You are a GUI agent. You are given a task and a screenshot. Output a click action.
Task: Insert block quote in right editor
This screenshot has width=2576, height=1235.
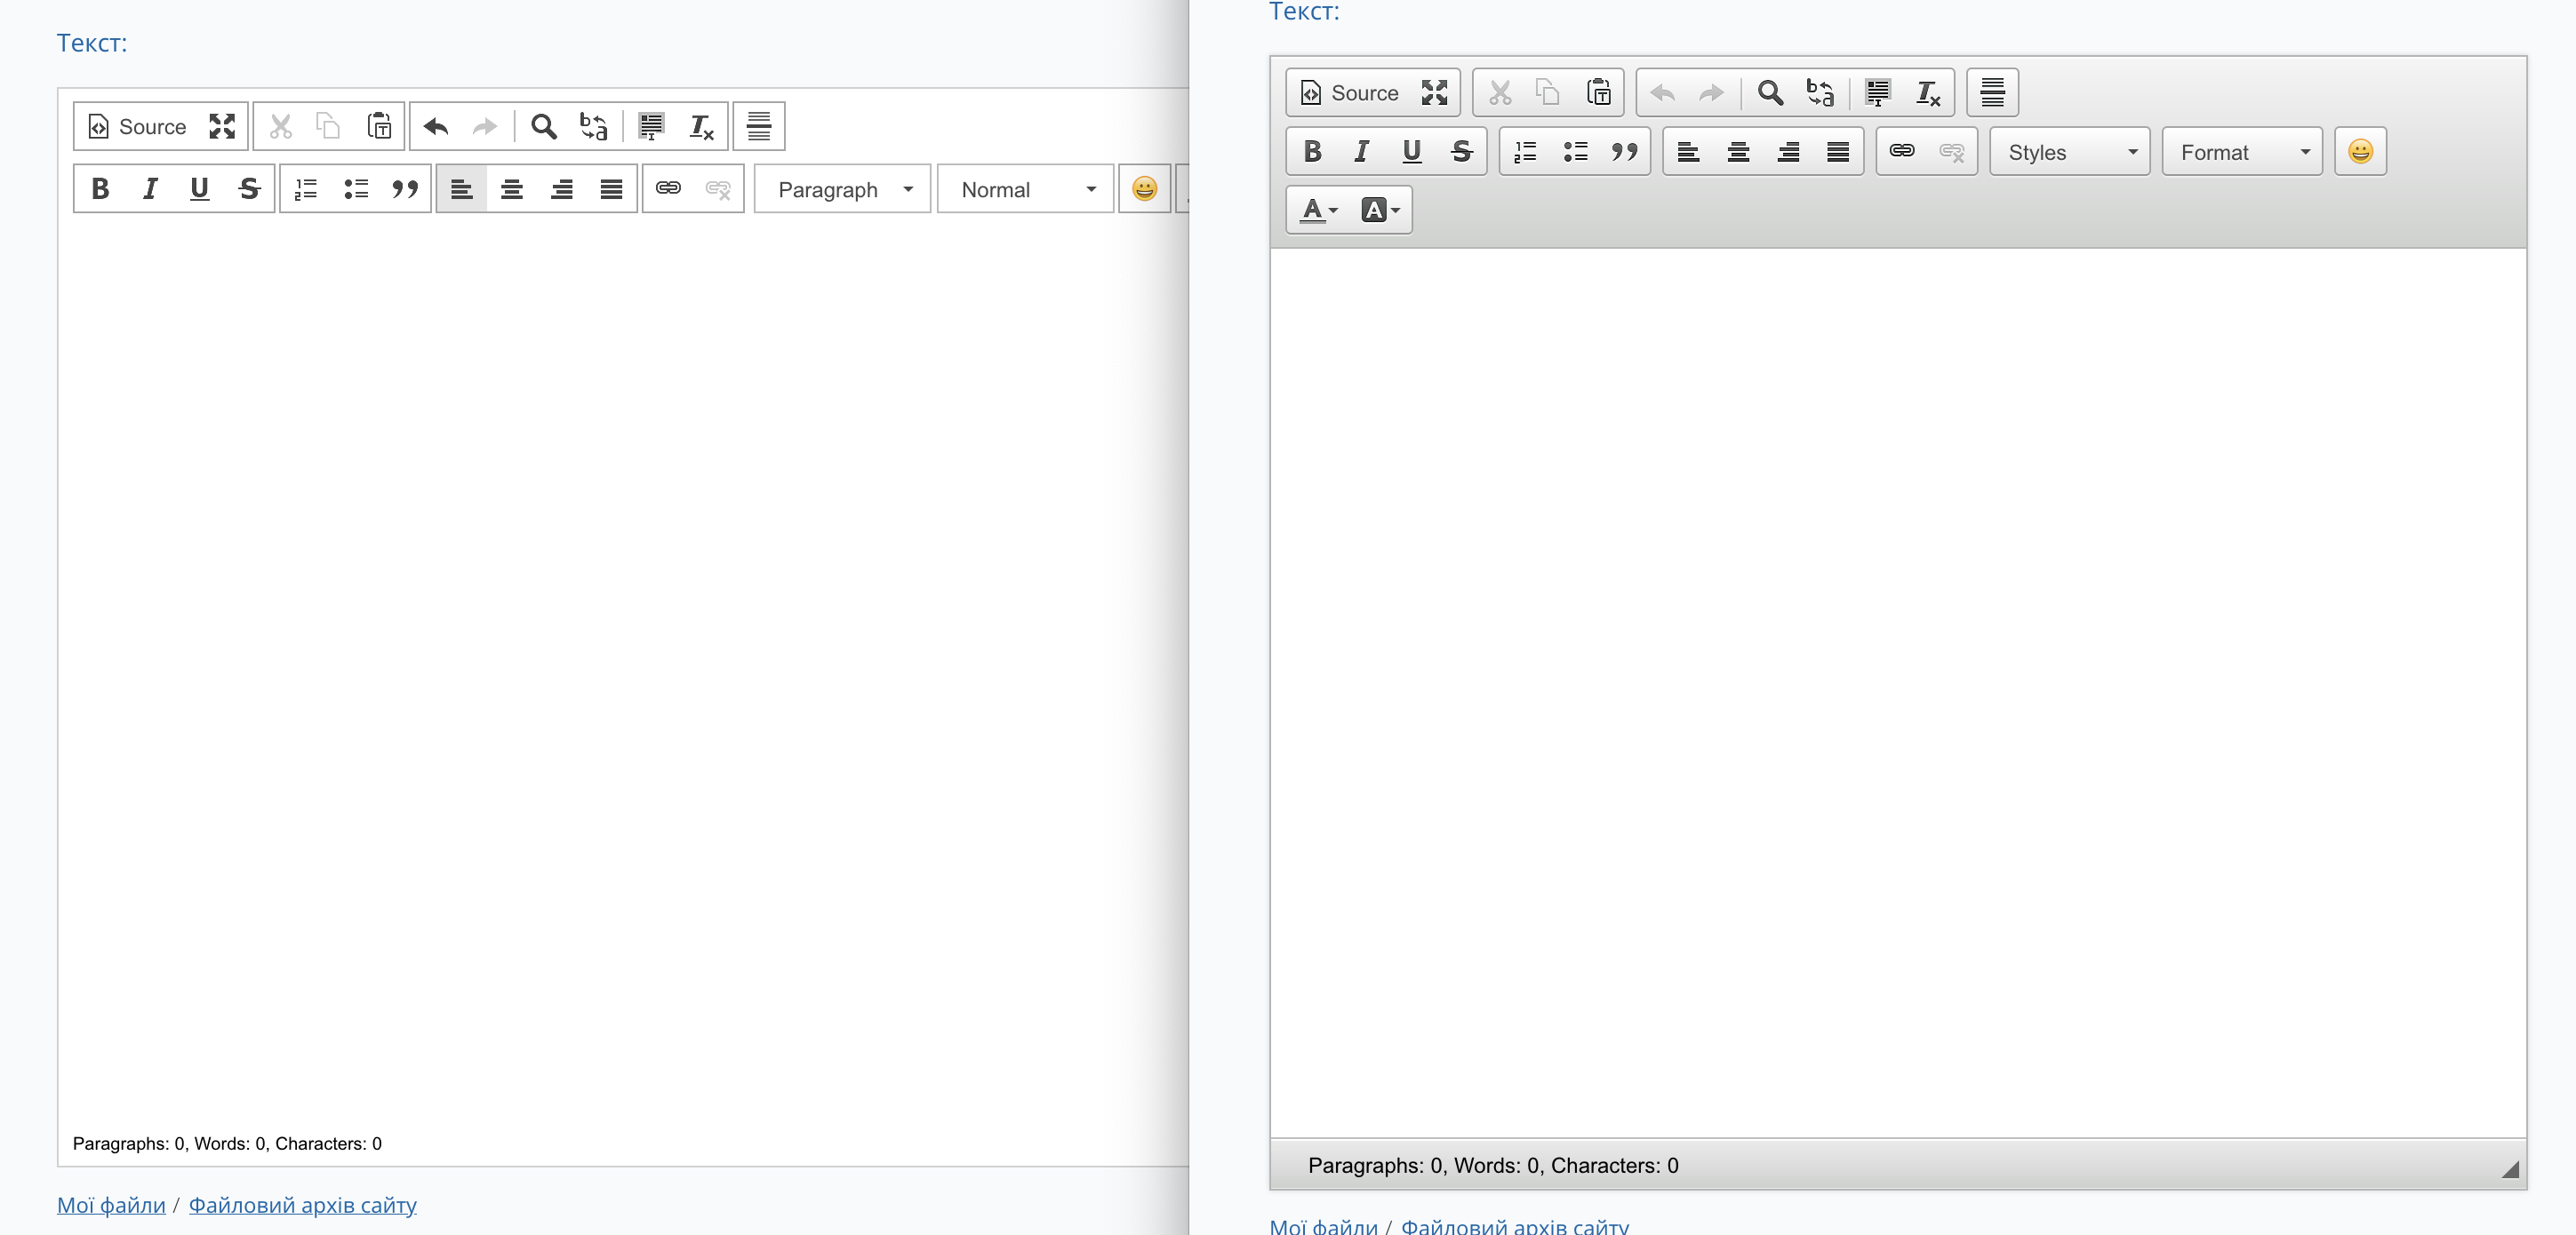pos(1625,152)
